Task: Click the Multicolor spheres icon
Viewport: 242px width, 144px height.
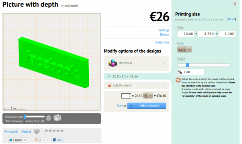Action: coord(113,63)
